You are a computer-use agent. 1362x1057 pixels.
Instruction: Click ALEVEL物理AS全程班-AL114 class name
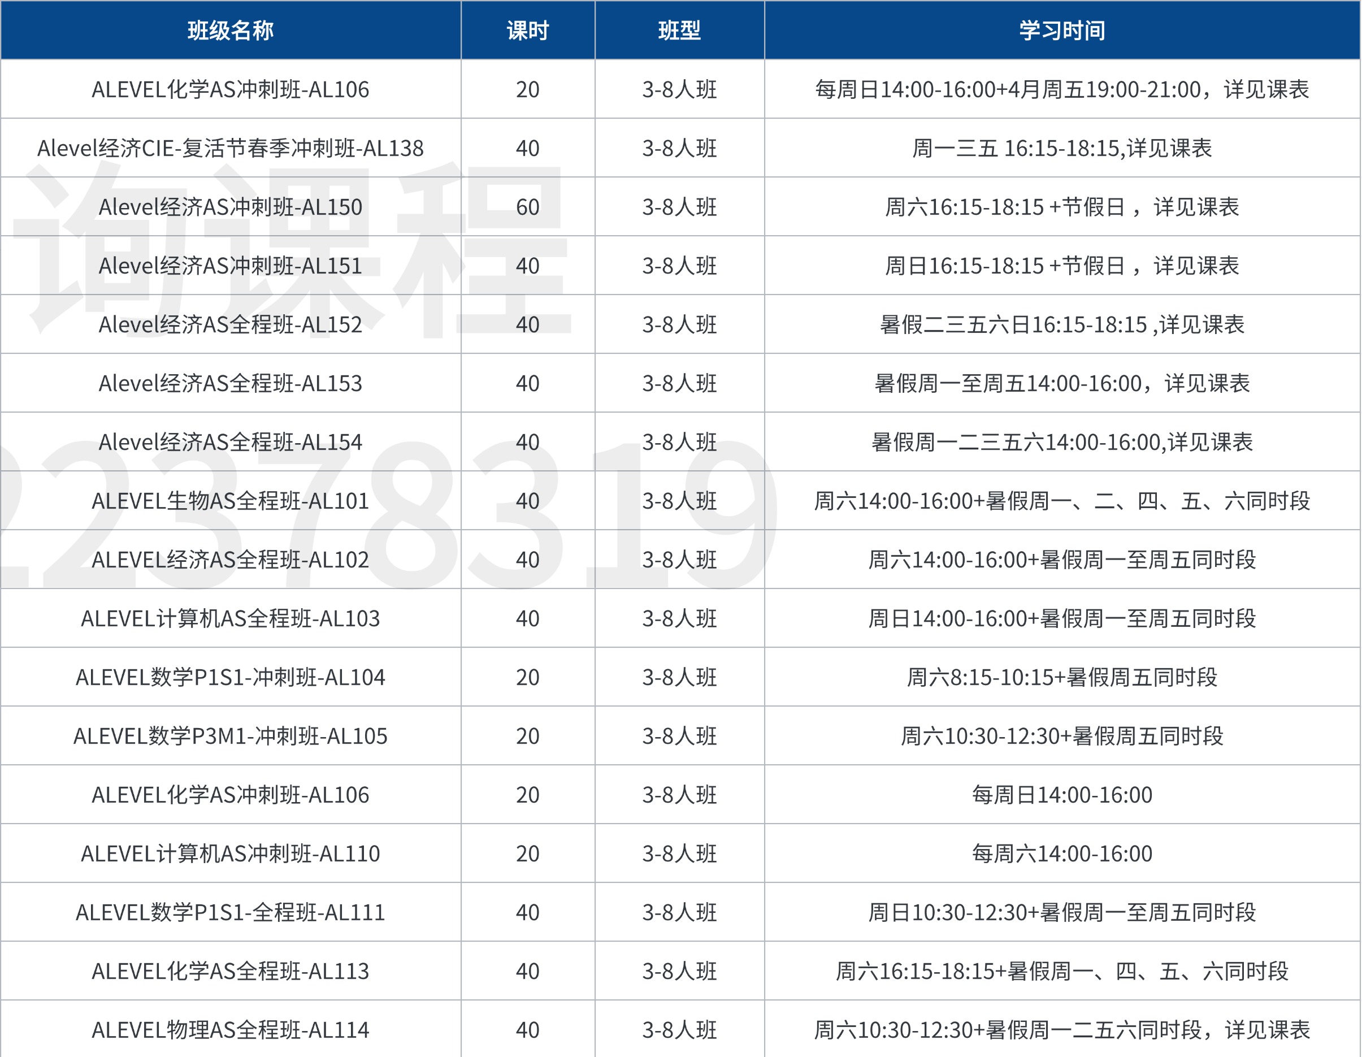230,1029
